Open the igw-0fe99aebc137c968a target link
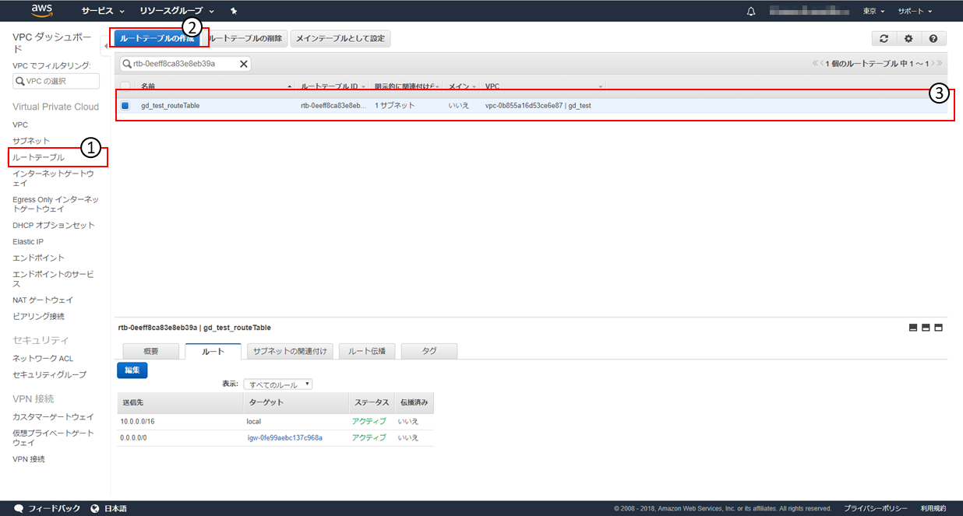Image resolution: width=963 pixels, height=516 pixels. 284,437
